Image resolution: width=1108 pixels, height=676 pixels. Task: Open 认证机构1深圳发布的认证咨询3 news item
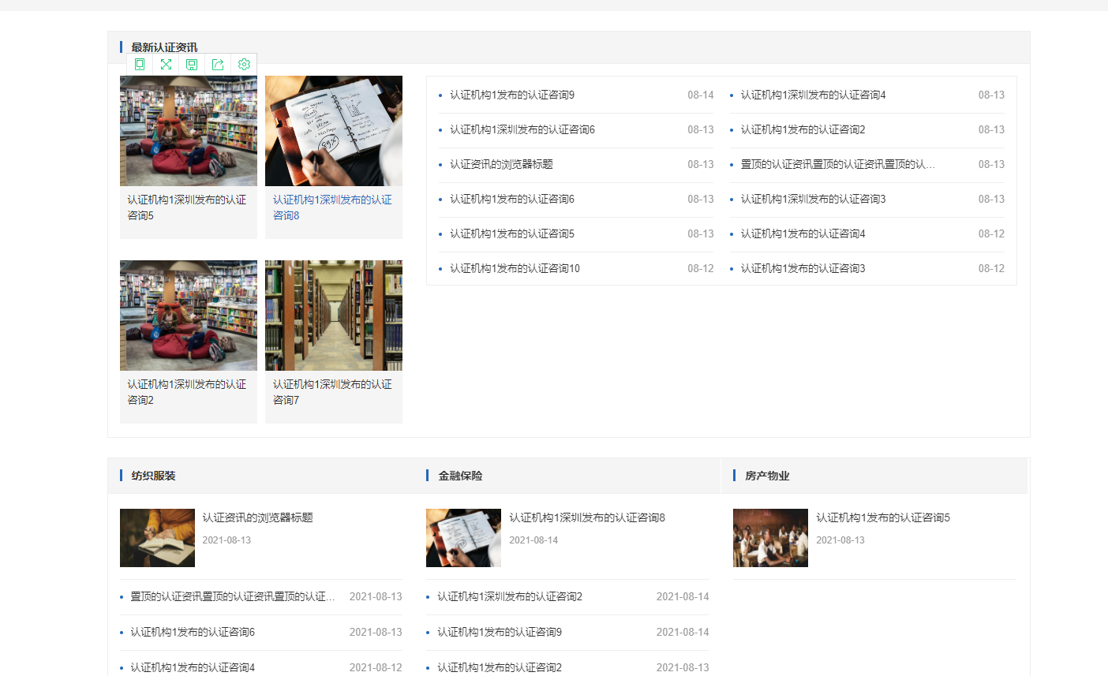coord(813,199)
